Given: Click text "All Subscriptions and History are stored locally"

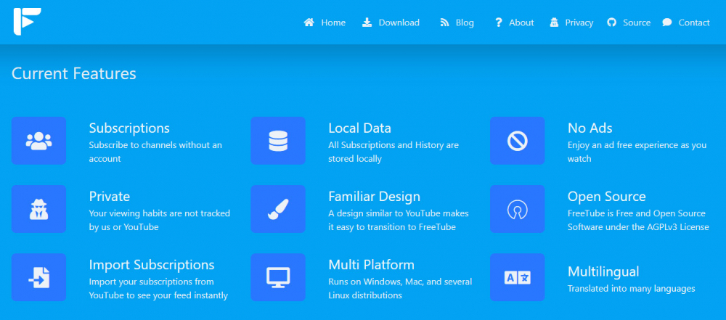Looking at the screenshot, I should coord(393,152).
